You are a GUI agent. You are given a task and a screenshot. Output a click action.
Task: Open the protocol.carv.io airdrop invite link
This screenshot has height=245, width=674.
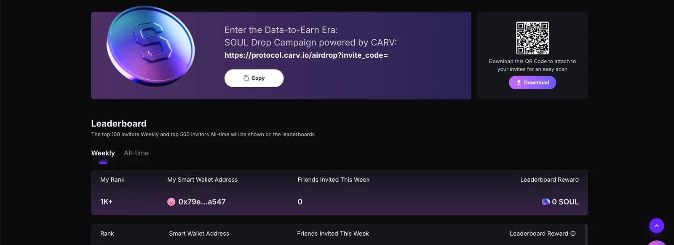[306, 55]
